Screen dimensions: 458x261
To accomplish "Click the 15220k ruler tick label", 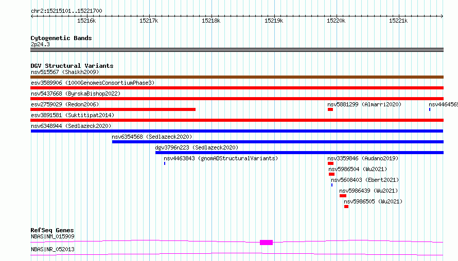I will click(x=336, y=21).
